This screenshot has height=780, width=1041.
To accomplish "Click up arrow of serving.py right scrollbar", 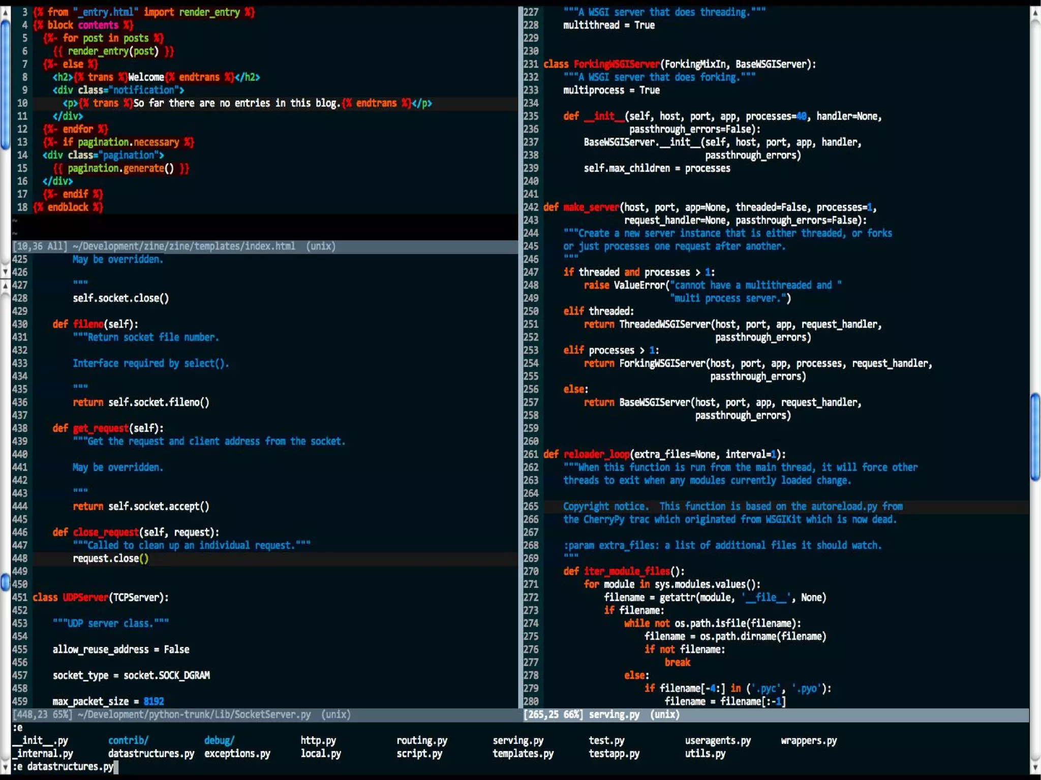I will click(x=1035, y=13).
